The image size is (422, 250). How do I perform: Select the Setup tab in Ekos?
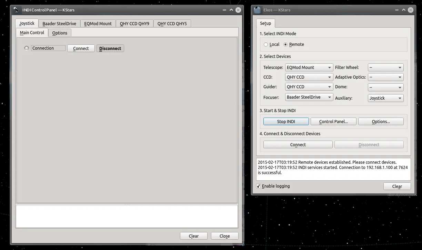tap(265, 23)
